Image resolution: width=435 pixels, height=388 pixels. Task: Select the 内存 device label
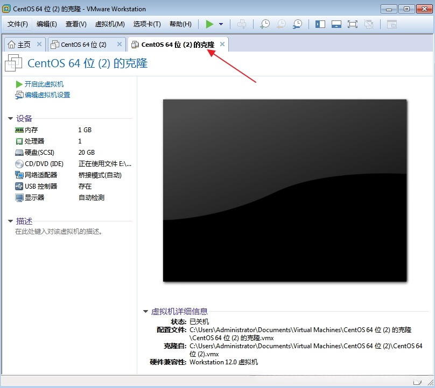click(31, 130)
